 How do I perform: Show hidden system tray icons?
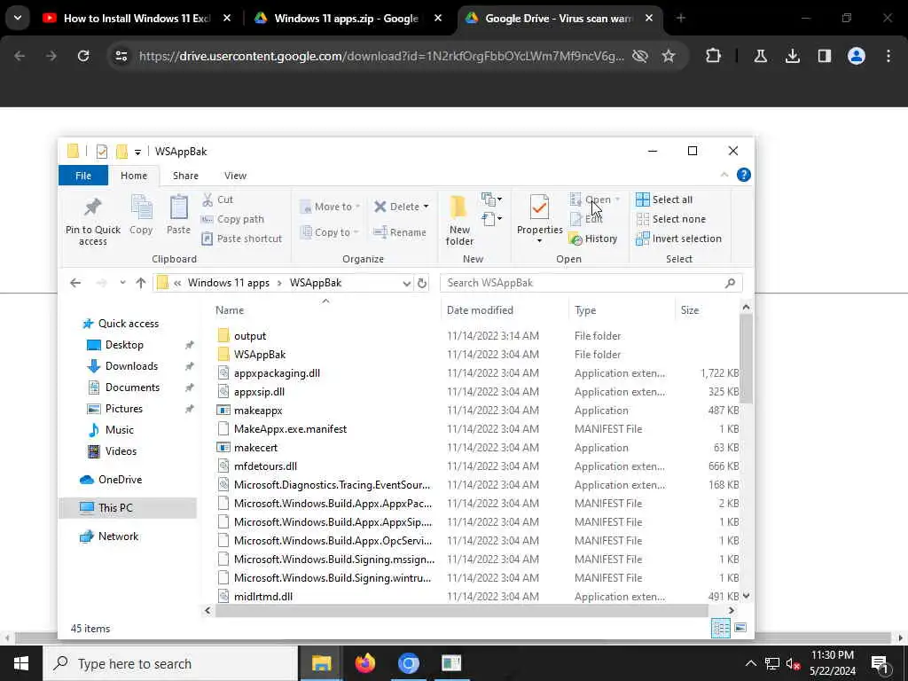click(x=750, y=663)
